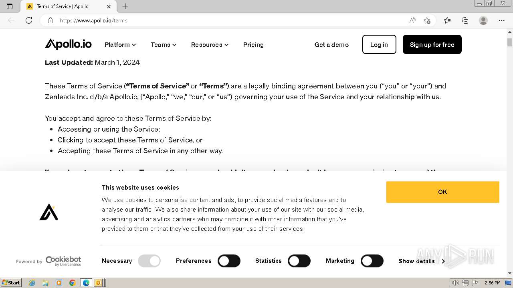This screenshot has width=513, height=288.
Task: Go to Apollo.io home logo
Action: click(x=68, y=44)
